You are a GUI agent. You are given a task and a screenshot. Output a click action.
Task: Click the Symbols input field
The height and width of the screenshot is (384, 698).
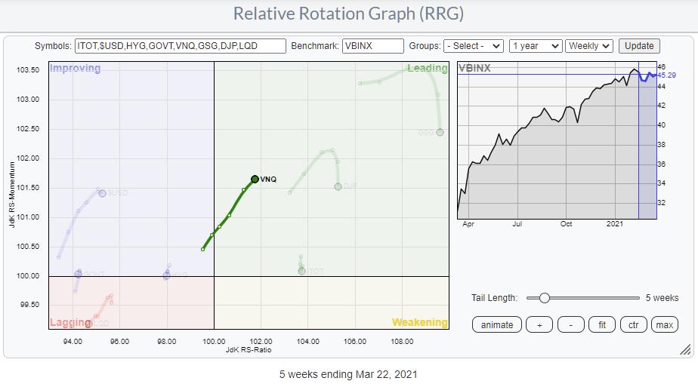[181, 46]
